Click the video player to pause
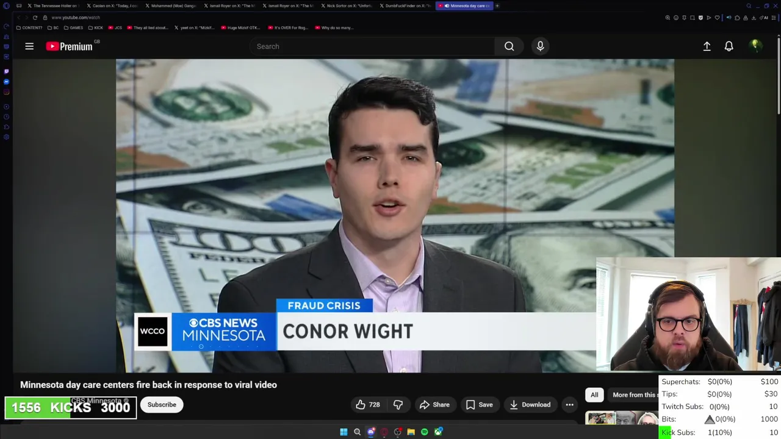 (x=395, y=215)
